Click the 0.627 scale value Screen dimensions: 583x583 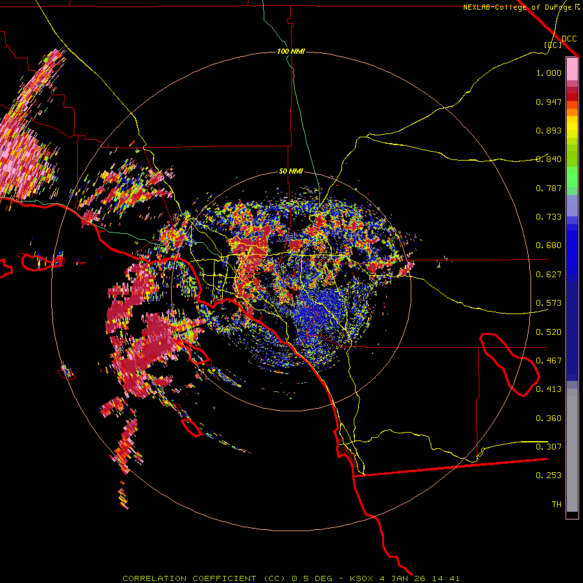[x=549, y=275]
